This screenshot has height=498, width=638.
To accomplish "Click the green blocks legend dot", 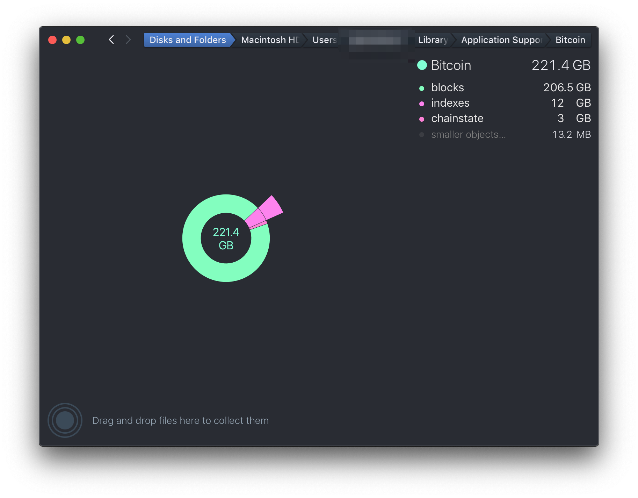I will 422,88.
